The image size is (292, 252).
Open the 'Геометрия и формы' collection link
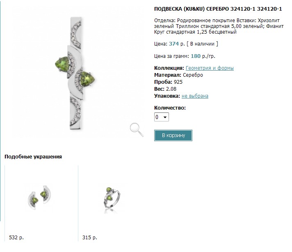click(210, 68)
